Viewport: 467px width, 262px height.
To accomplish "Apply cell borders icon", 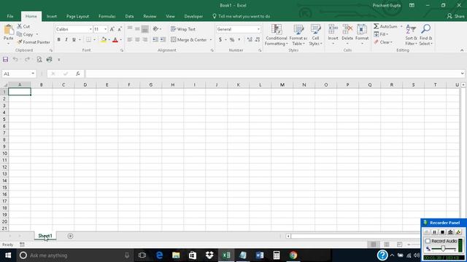I will click(88, 39).
